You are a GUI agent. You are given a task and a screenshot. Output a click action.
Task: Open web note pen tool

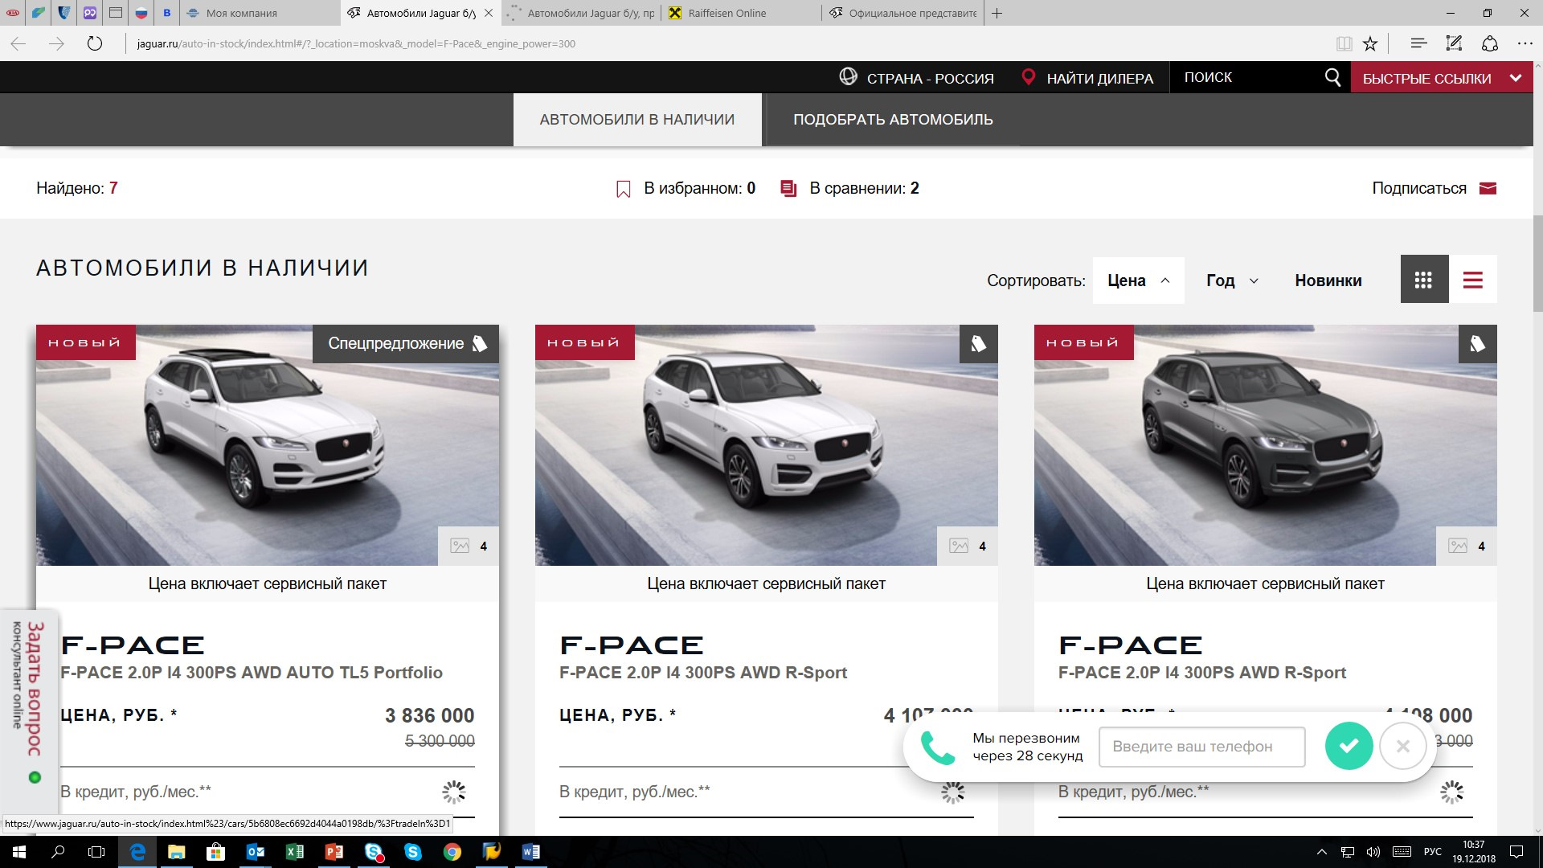(x=1454, y=43)
